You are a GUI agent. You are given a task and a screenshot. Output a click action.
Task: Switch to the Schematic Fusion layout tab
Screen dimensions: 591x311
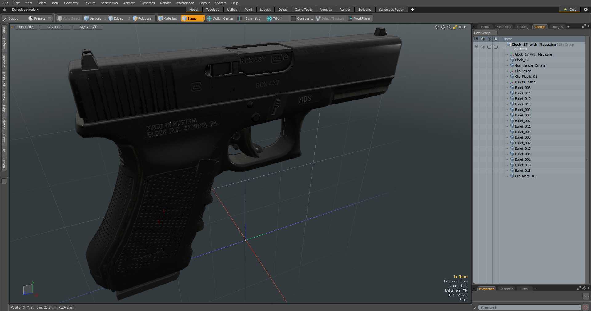tap(392, 10)
